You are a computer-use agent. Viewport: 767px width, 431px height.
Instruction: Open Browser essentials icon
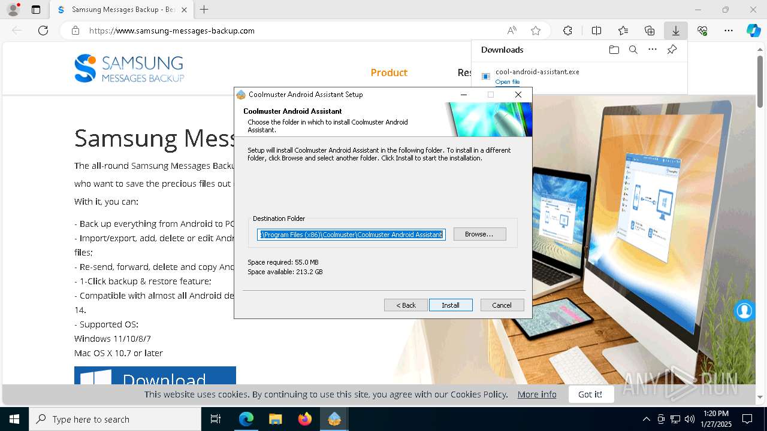pyautogui.click(x=702, y=31)
